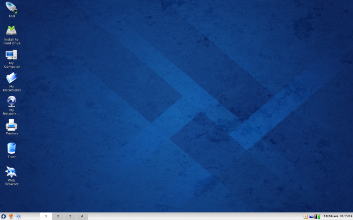Click the orange home folder taskbar icon
Screen dimensions: 353x220
(11, 216)
